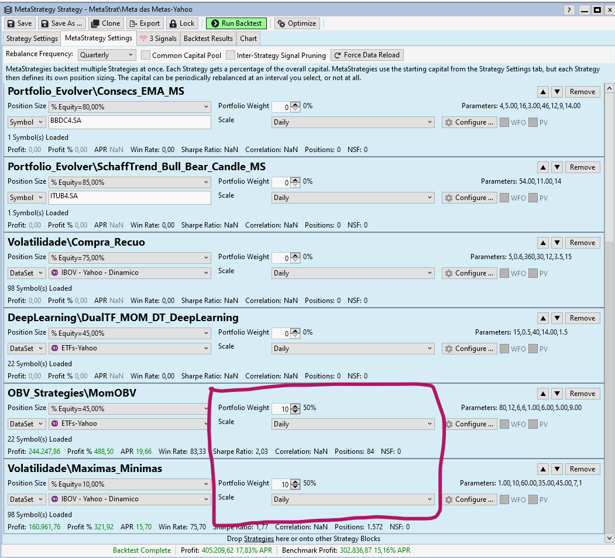
Task: Click the BBDC4.SA symbol input field
Action: pos(129,122)
